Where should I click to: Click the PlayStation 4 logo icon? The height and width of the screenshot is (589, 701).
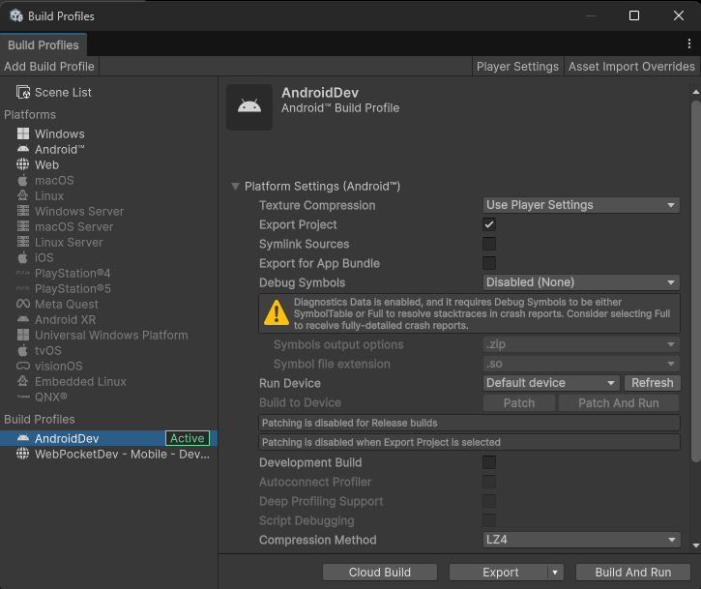[x=23, y=273]
